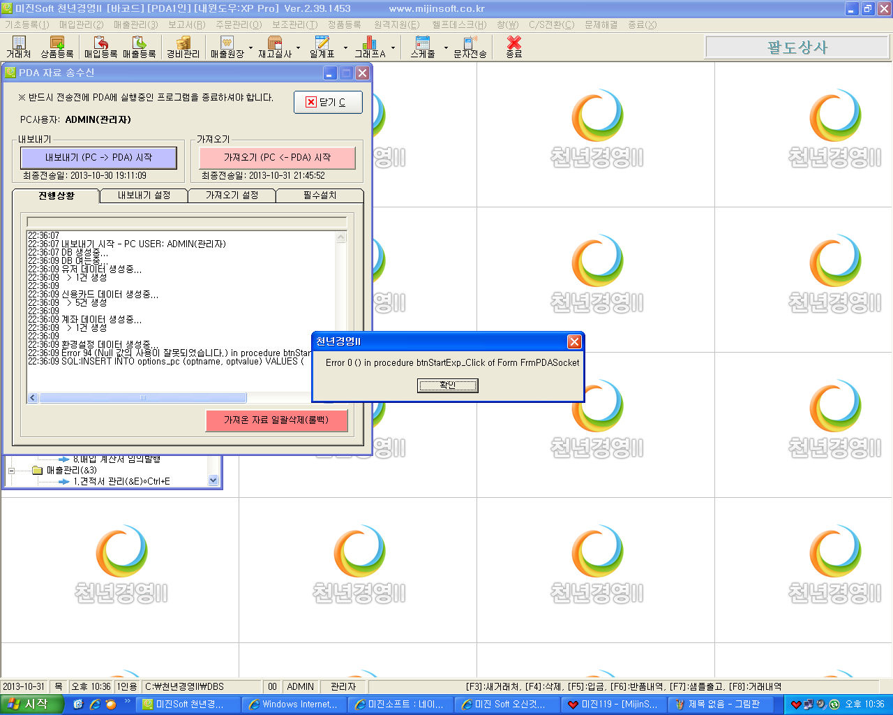Viewport: 893px width, 715px height.
Task: Switch to the 가져오기 설정 tab
Action: tap(232, 196)
